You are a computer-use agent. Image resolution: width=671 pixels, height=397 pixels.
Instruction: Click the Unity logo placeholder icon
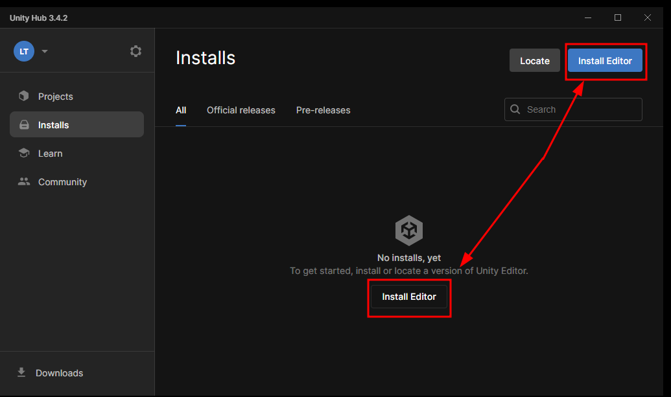[x=408, y=231]
